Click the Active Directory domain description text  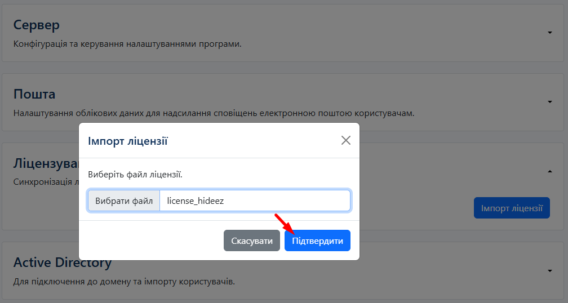click(124, 281)
